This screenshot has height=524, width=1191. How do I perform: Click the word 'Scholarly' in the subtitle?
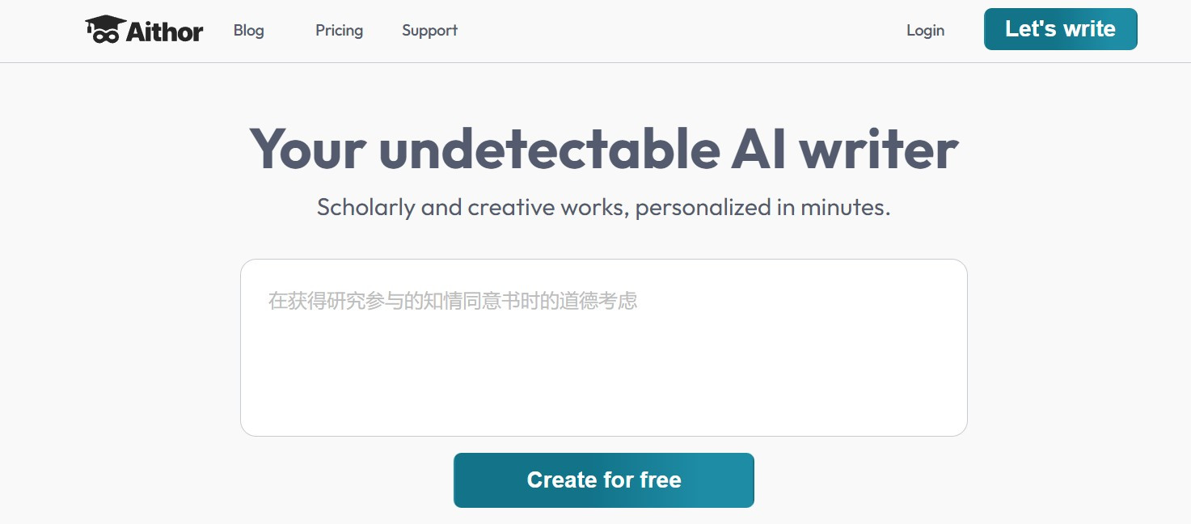click(365, 208)
